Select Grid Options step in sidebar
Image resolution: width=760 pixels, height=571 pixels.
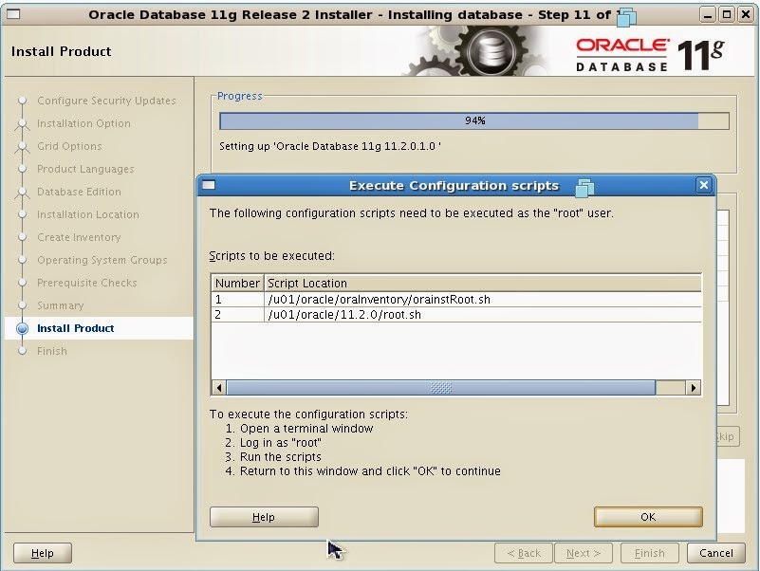[69, 146]
